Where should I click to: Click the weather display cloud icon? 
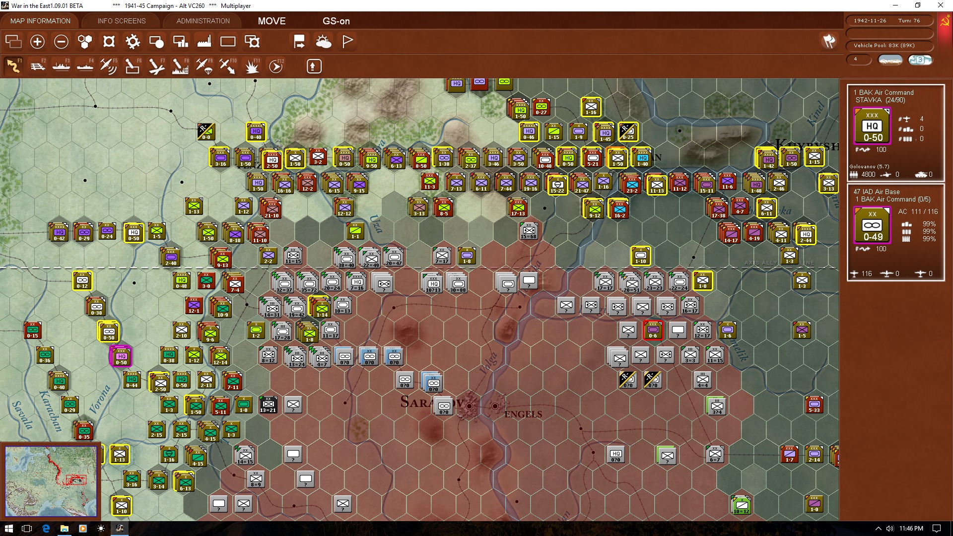coord(324,42)
